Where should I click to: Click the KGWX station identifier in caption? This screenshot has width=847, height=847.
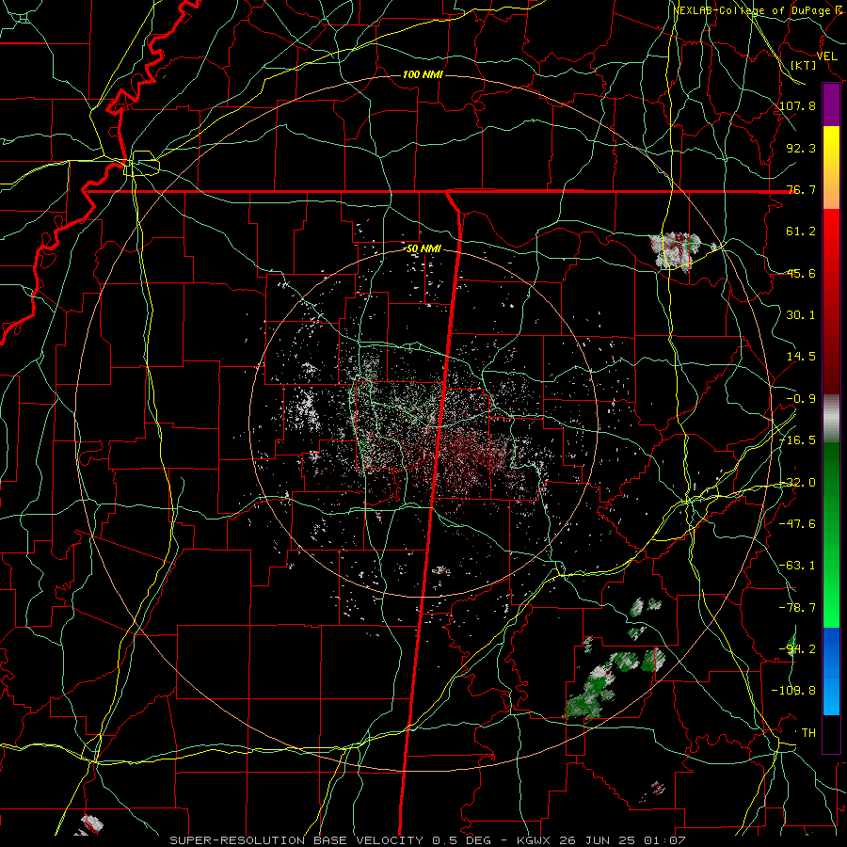click(534, 840)
